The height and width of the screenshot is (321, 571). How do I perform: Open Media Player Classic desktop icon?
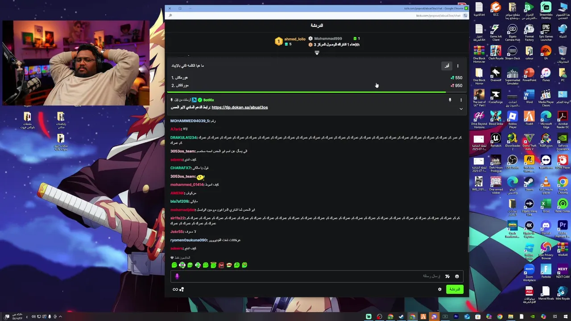click(x=546, y=98)
